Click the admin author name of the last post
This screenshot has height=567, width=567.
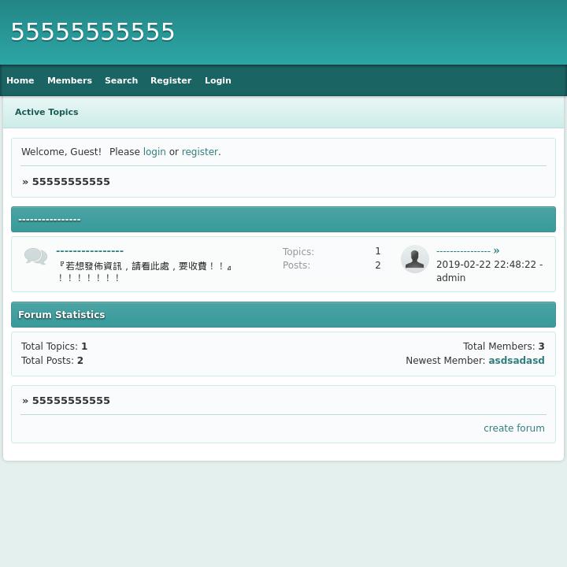coord(450,278)
